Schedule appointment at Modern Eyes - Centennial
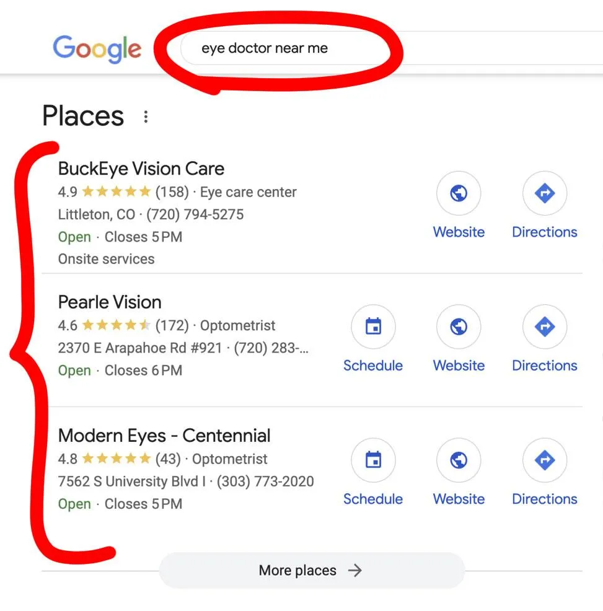 pos(373,460)
